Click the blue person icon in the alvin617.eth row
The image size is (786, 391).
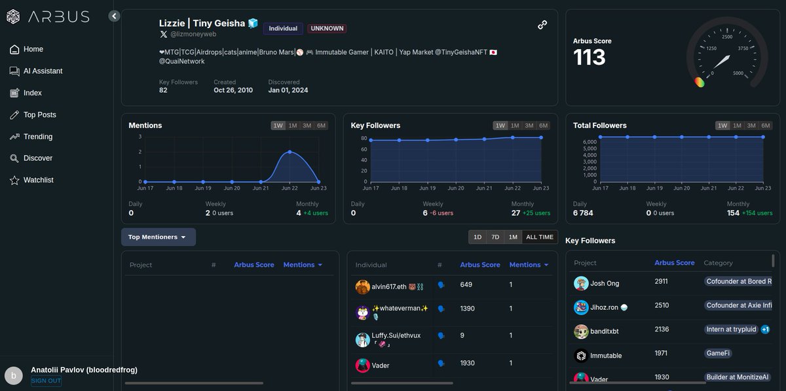441,285
